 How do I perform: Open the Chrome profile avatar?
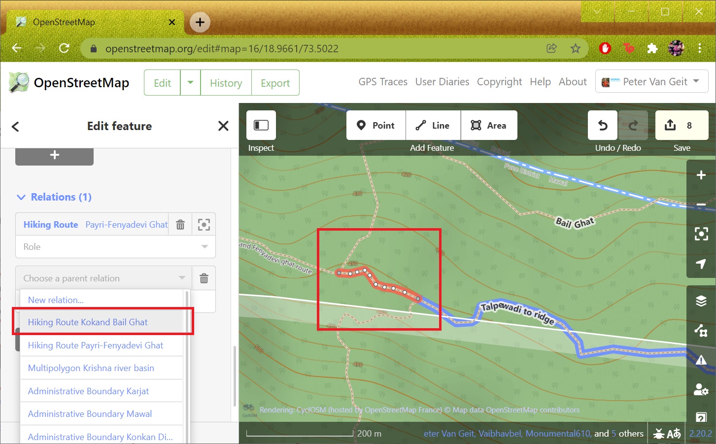676,48
